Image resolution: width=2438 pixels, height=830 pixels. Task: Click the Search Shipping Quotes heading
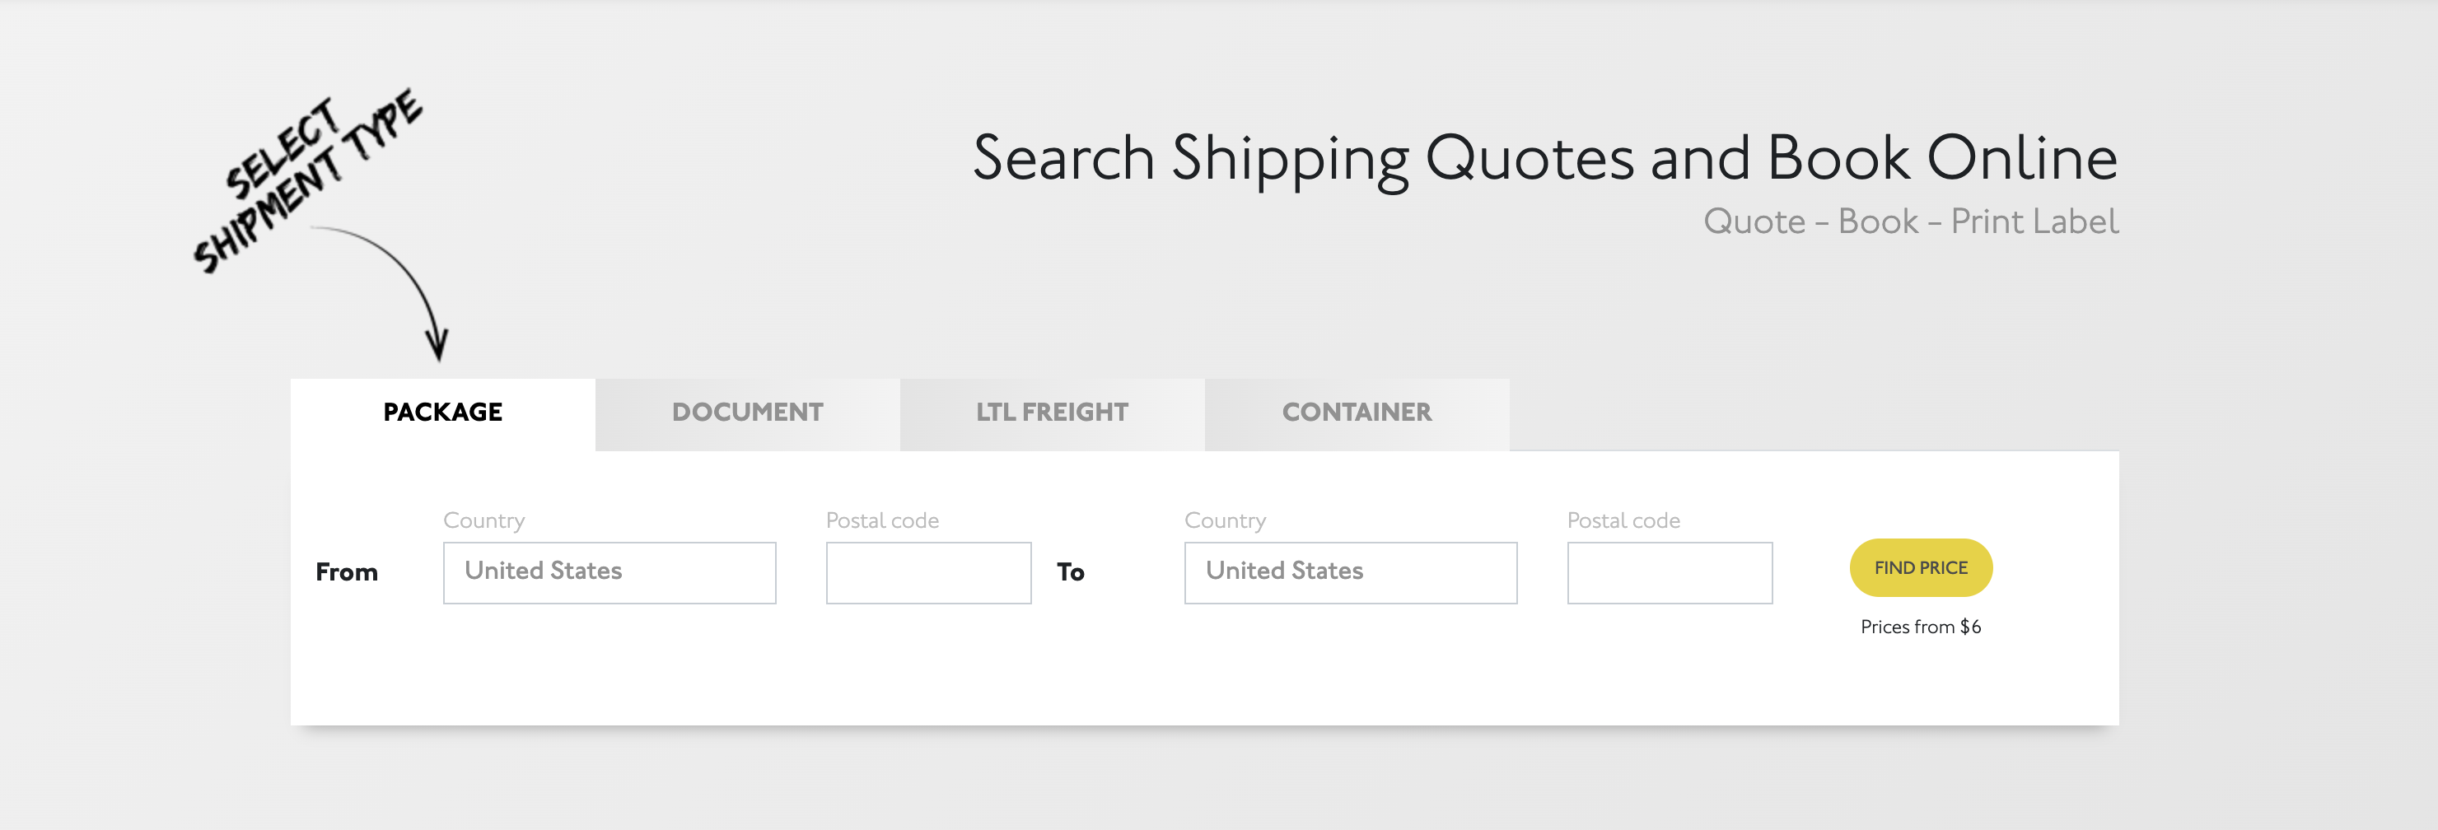click(x=1543, y=157)
